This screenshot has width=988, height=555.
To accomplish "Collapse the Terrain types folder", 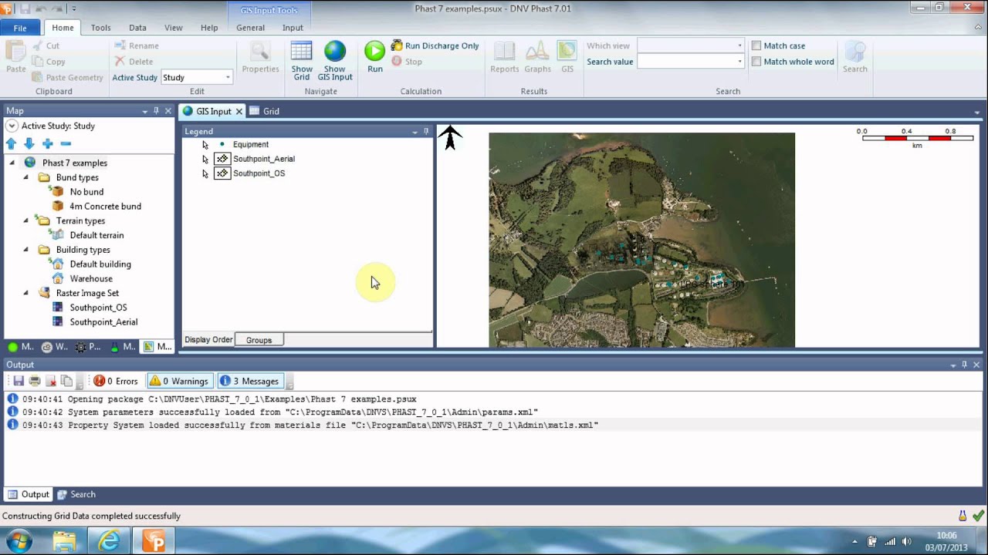I will [26, 220].
